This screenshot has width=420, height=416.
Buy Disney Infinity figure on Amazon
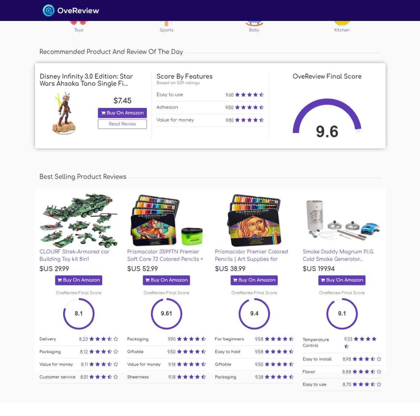pos(122,113)
